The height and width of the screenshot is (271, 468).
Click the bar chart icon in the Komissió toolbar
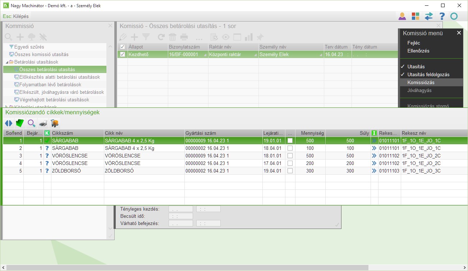[x=248, y=37]
